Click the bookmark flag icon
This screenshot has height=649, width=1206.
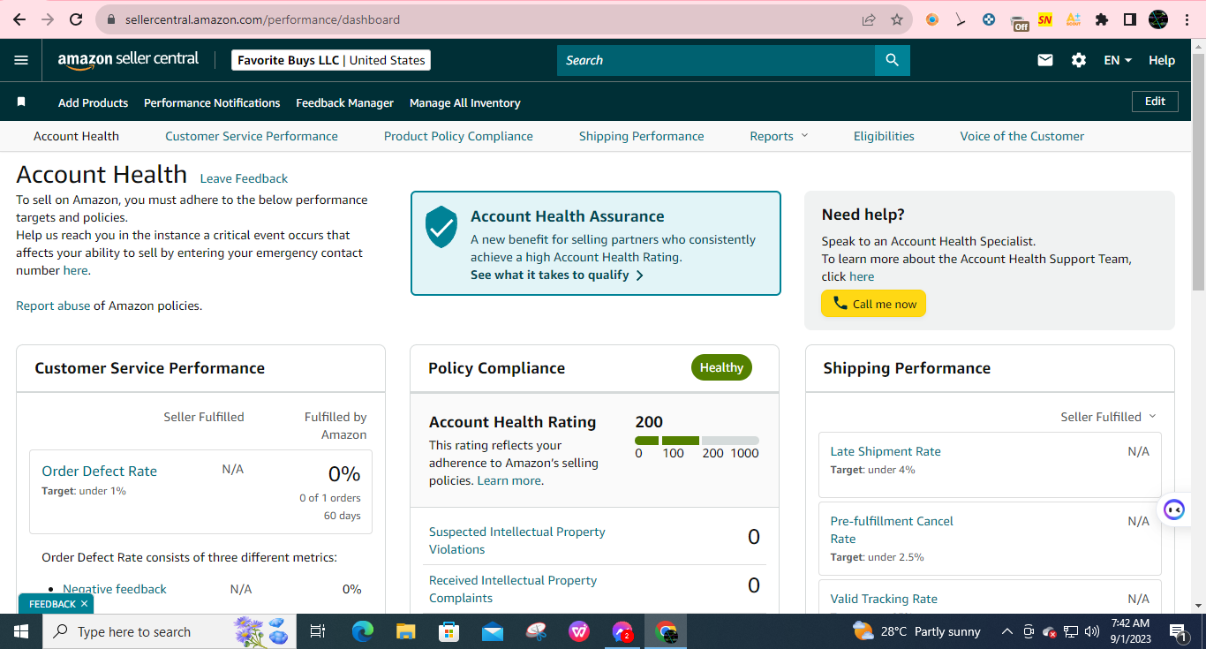coord(21,102)
